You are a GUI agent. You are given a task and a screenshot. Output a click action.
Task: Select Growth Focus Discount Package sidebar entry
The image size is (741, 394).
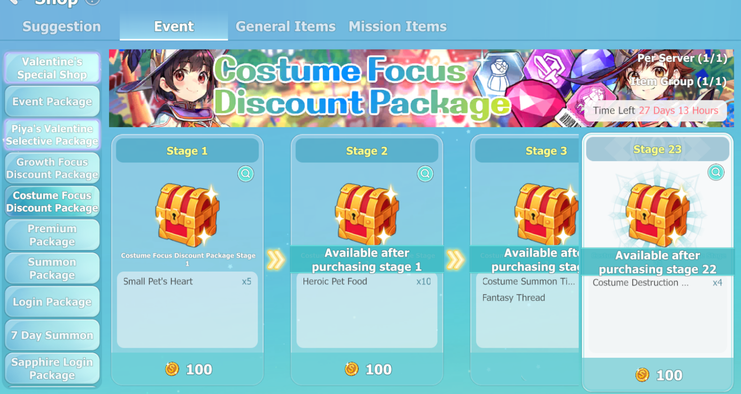pos(52,168)
